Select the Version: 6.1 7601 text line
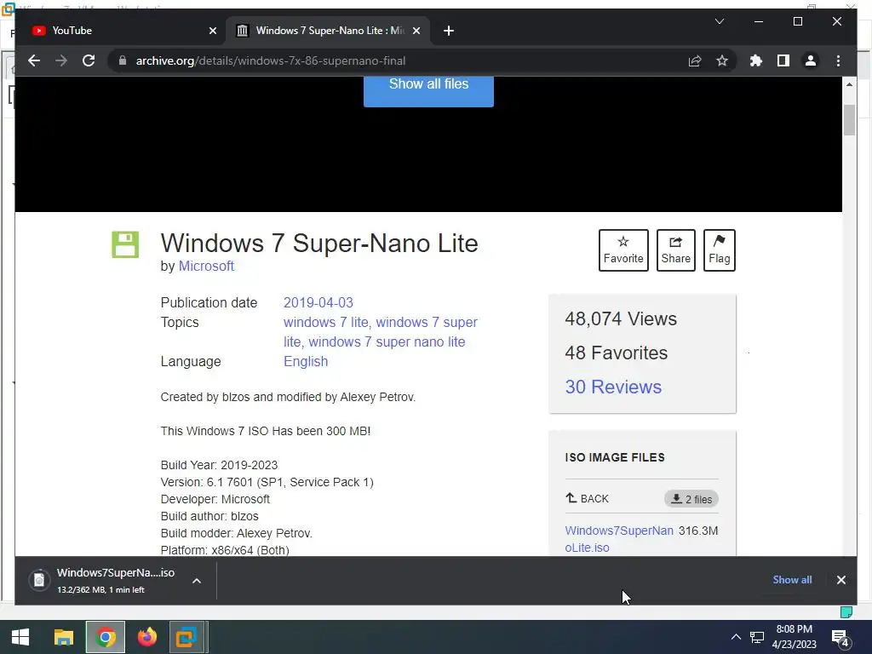Image resolution: width=872 pixels, height=654 pixels. point(267,483)
